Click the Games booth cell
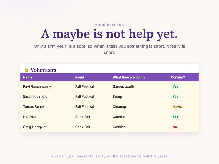 point(123,86)
